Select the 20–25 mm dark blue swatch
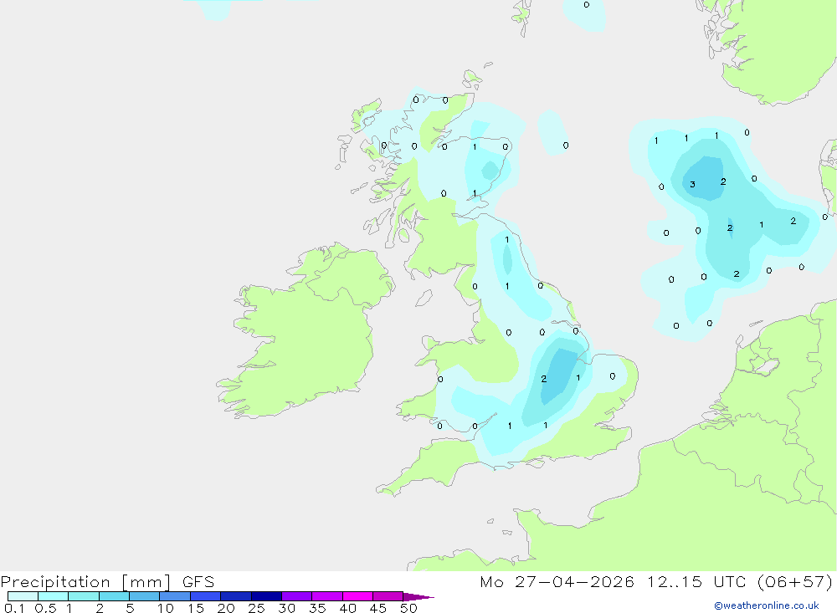837x613 pixels. [x=235, y=596]
